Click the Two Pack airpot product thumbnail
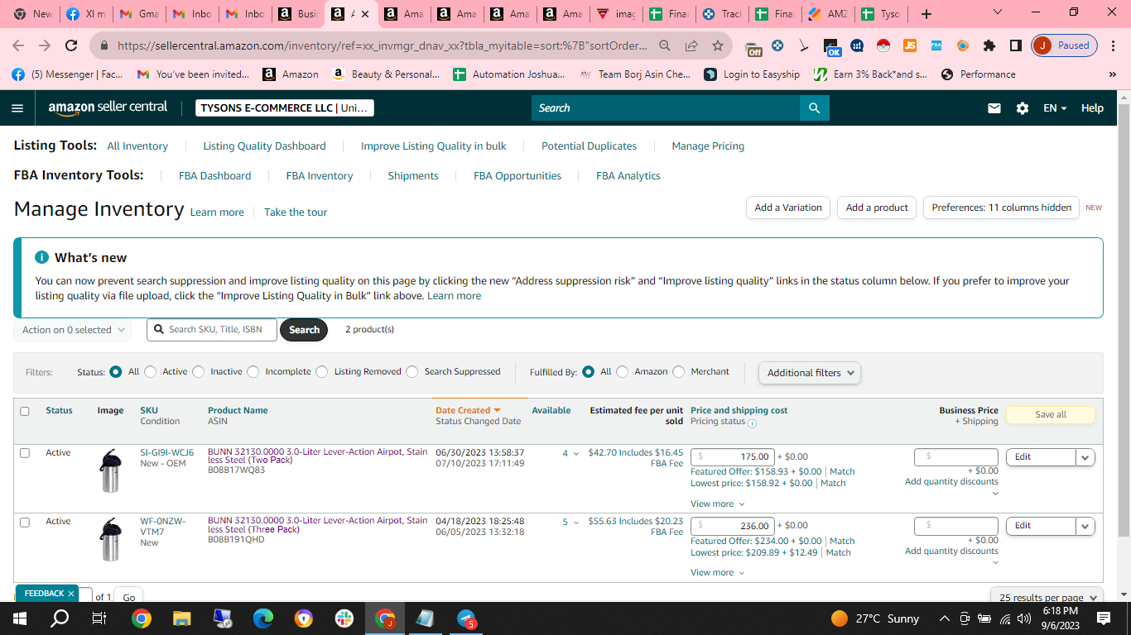Viewport: 1131px width, 635px height. [x=110, y=470]
